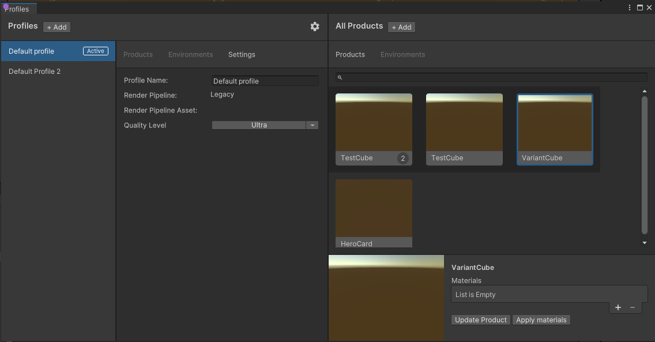Open the Profiles settings gear
The image size is (655, 342).
(315, 27)
